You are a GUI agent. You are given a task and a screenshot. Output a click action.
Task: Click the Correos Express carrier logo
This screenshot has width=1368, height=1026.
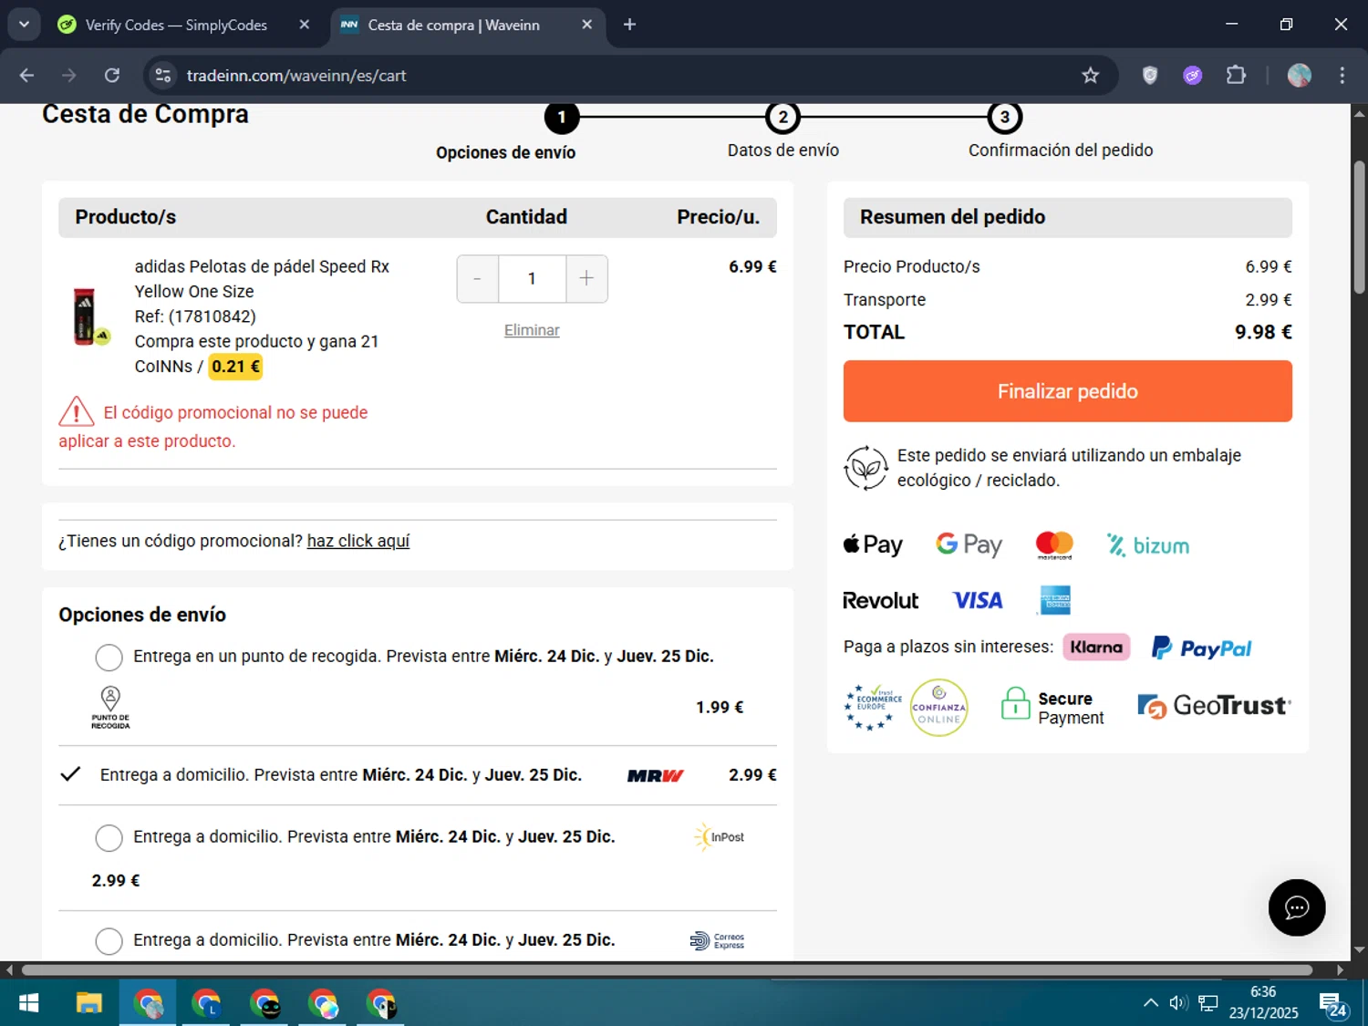coord(718,940)
